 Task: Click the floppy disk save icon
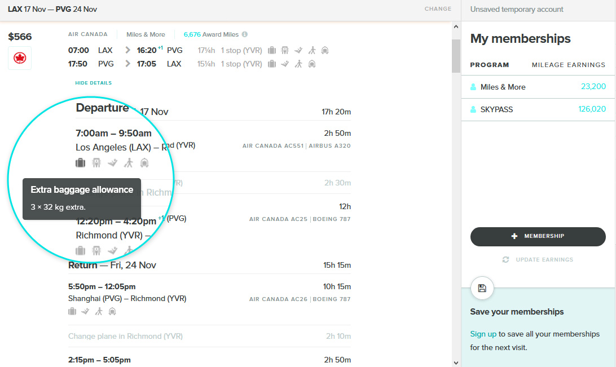click(x=482, y=288)
